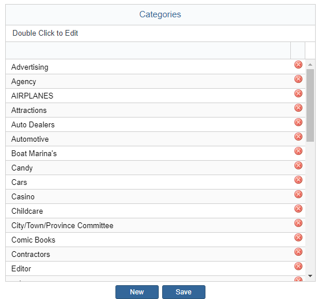Click the delete icon for AIRPLANES
This screenshot has width=318, height=299.
298,93
